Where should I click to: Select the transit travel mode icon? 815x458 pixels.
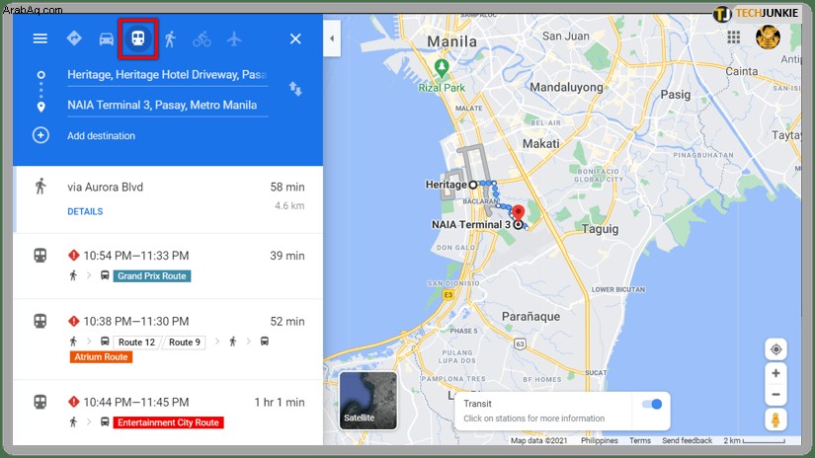tap(137, 38)
